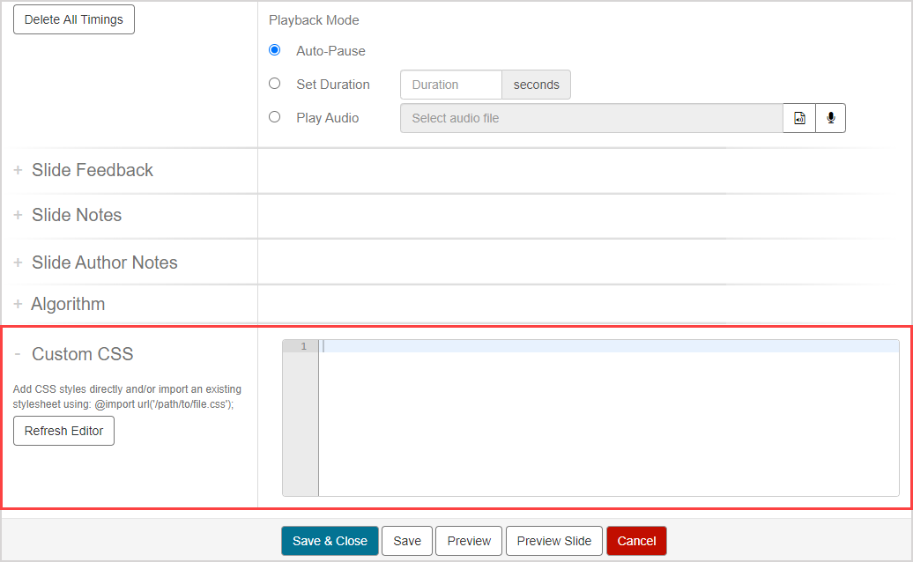Screen dimensions: 913x562
Task: Enable the Play Audio playback option
Action: pos(275,117)
